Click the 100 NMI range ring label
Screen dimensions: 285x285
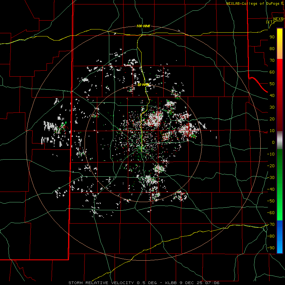point(143,26)
